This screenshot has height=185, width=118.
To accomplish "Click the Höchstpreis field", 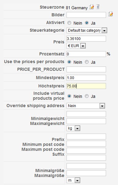I will 86,86.
